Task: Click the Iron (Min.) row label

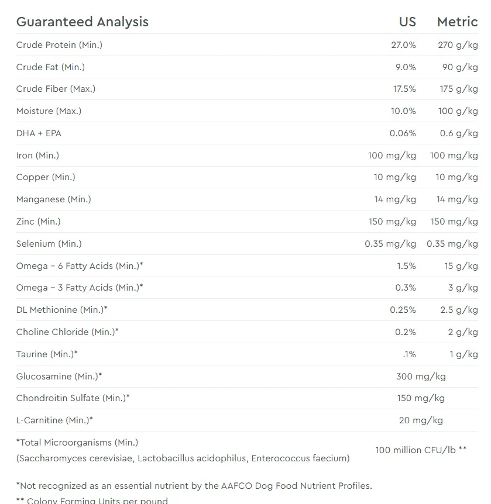Action: [x=37, y=156]
